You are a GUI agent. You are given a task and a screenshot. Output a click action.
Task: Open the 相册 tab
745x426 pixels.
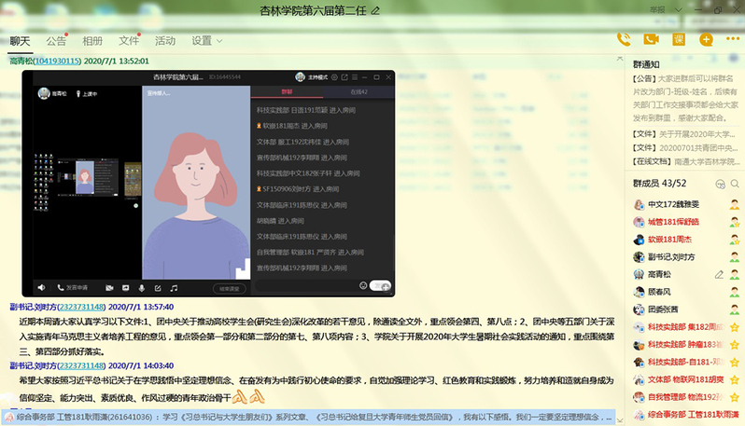coord(92,41)
